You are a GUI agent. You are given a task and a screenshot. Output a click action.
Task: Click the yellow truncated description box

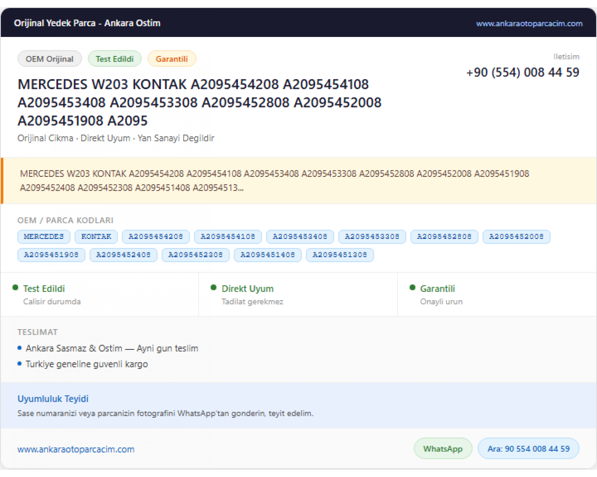click(x=298, y=181)
